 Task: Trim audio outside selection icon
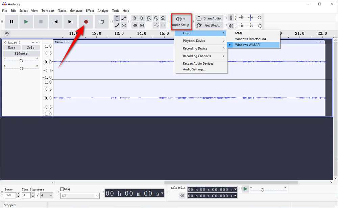click(135, 25)
